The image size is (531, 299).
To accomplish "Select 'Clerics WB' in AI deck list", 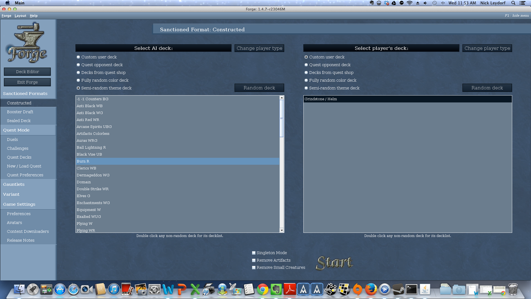I will [x=178, y=168].
